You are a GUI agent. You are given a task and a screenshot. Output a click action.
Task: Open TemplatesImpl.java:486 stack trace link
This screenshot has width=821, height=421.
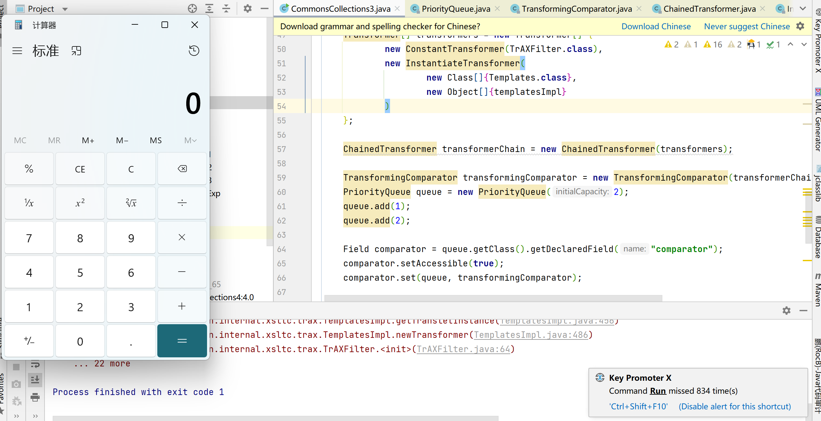(x=531, y=335)
